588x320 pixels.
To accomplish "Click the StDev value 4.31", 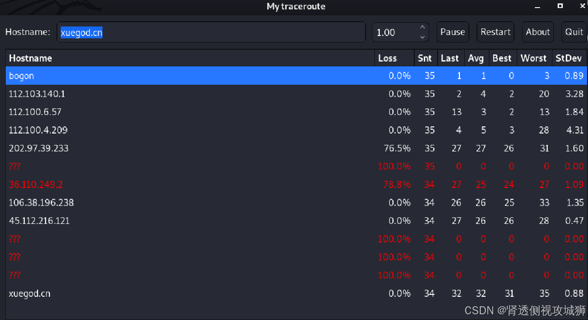I will pos(574,130).
